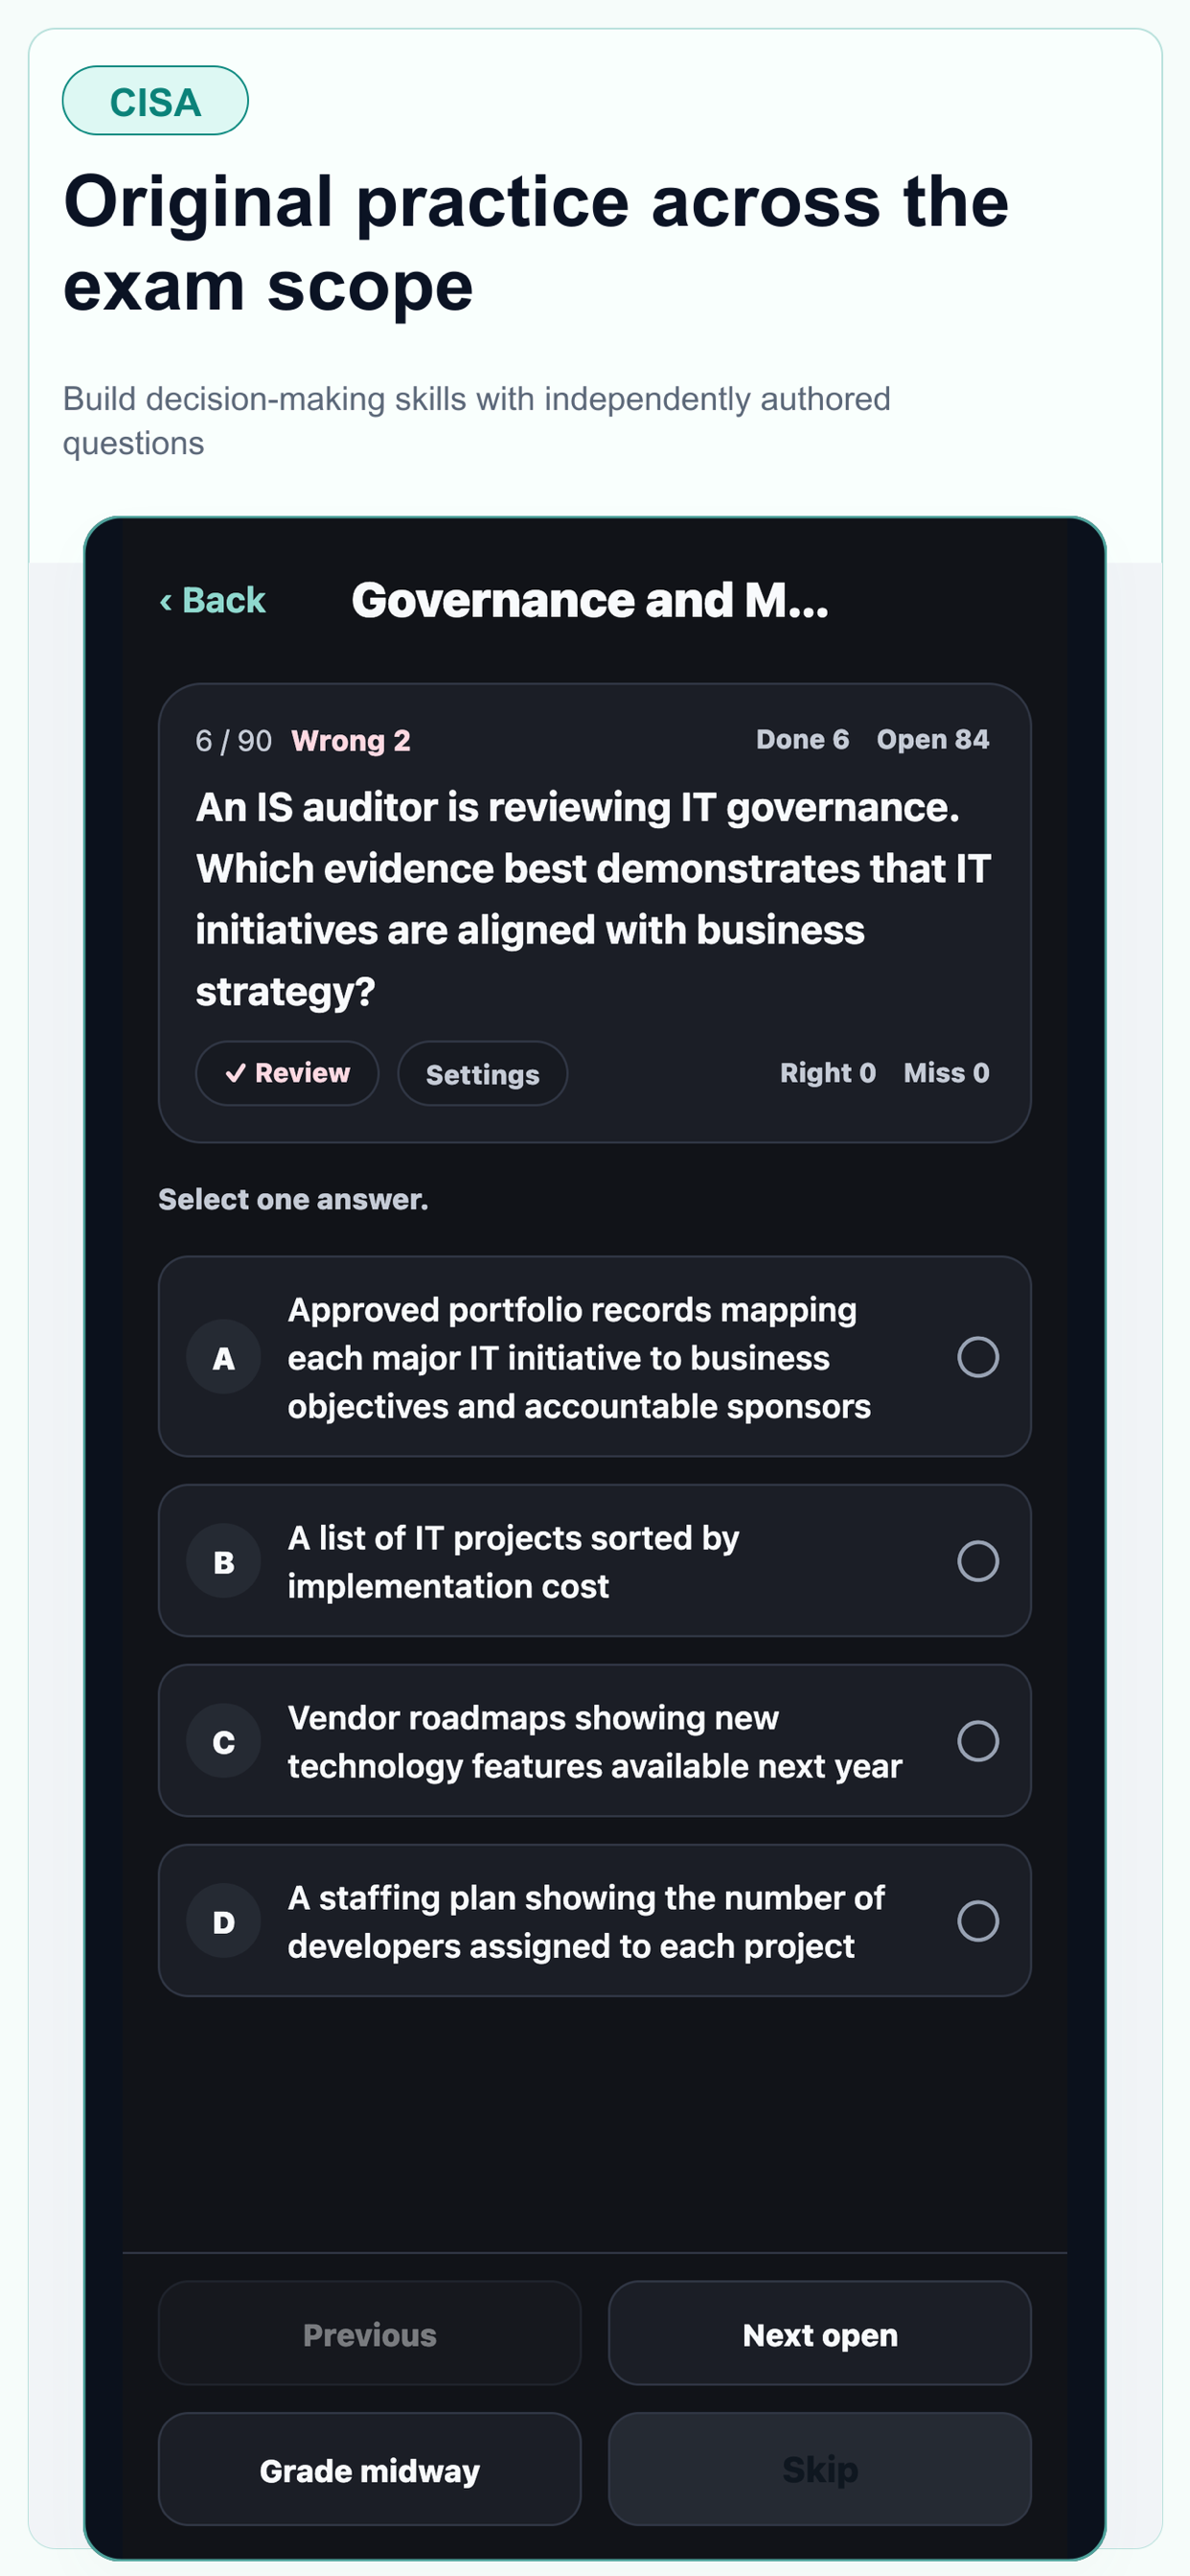1190x2576 pixels.
Task: Click the Skip button
Action: [820, 2469]
